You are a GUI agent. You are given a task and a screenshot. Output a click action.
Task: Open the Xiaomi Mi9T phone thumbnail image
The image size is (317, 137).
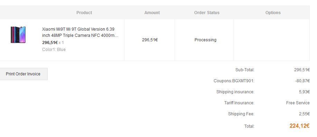point(18,35)
